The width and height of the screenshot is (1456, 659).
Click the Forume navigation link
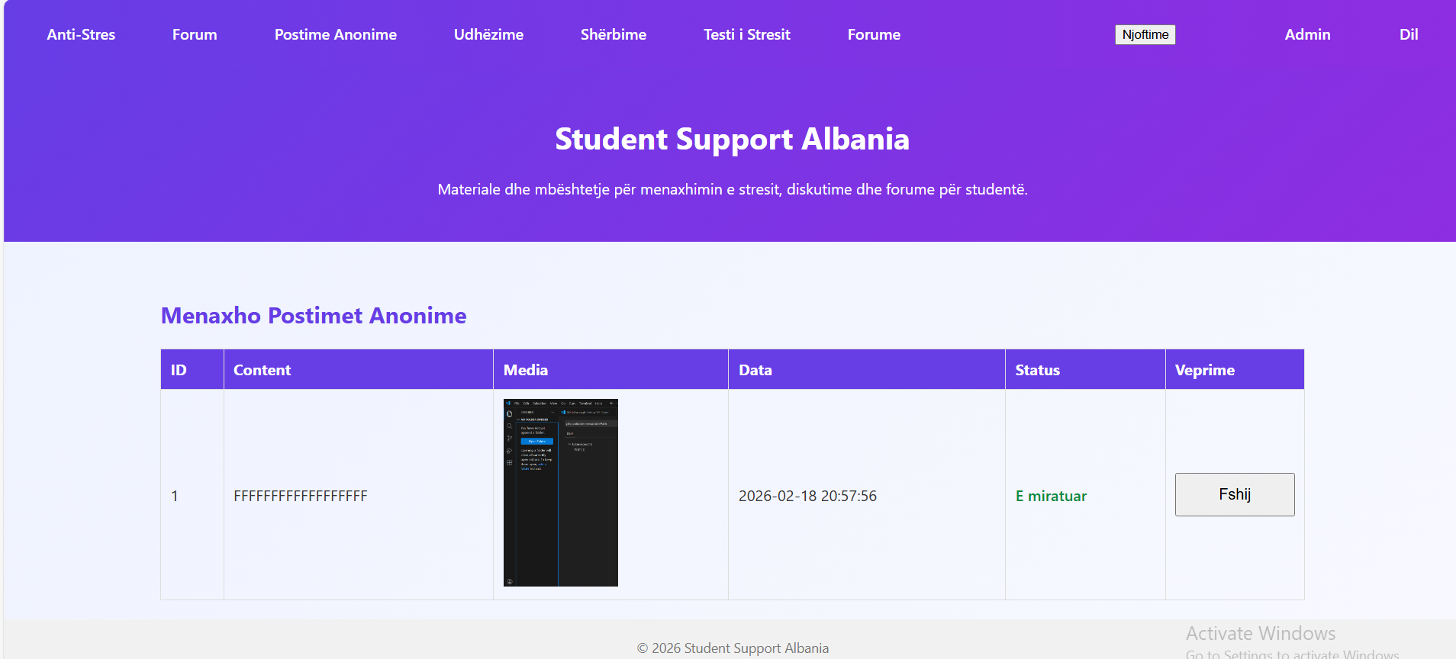tap(874, 34)
